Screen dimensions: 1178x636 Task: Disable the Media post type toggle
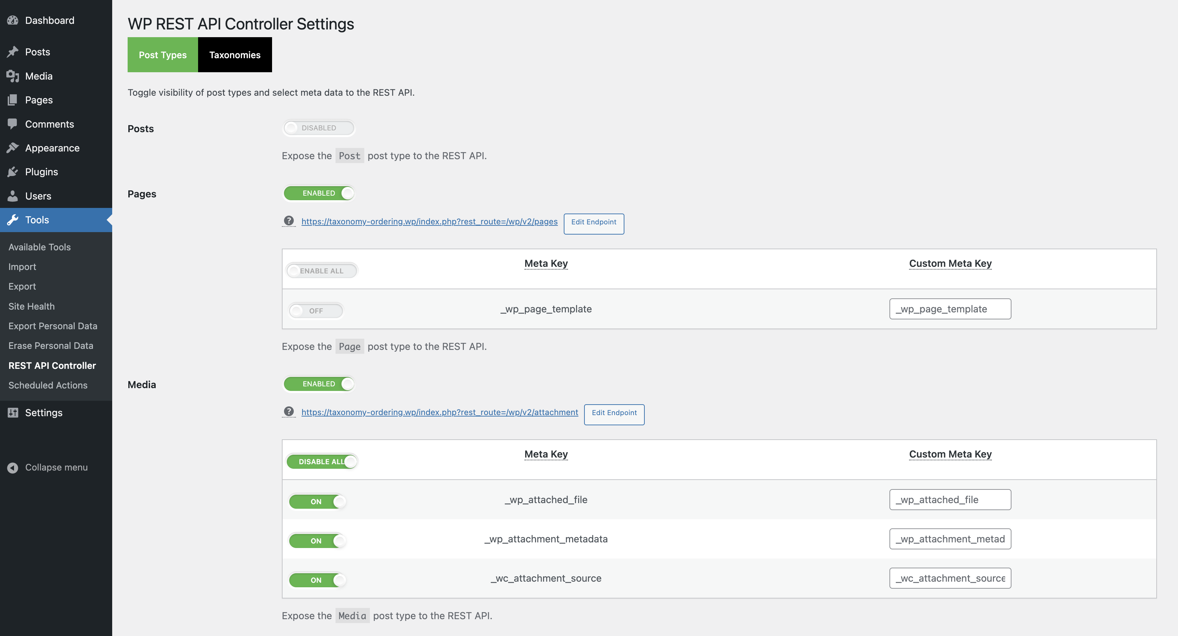pyautogui.click(x=319, y=384)
